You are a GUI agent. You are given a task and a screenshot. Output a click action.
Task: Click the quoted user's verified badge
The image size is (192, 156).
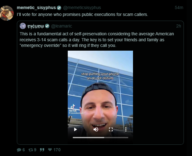pos(47,26)
